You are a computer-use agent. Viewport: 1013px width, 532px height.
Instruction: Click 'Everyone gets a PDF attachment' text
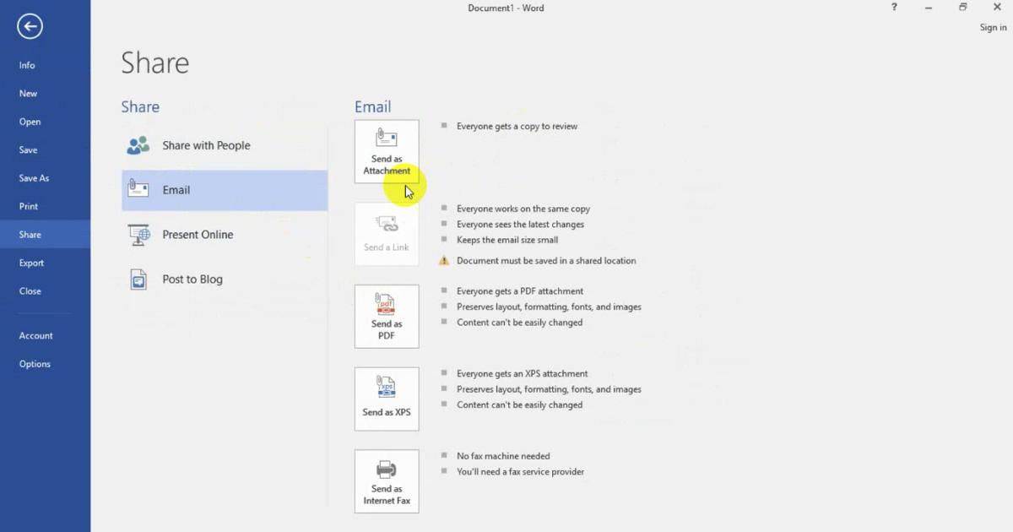(x=520, y=291)
